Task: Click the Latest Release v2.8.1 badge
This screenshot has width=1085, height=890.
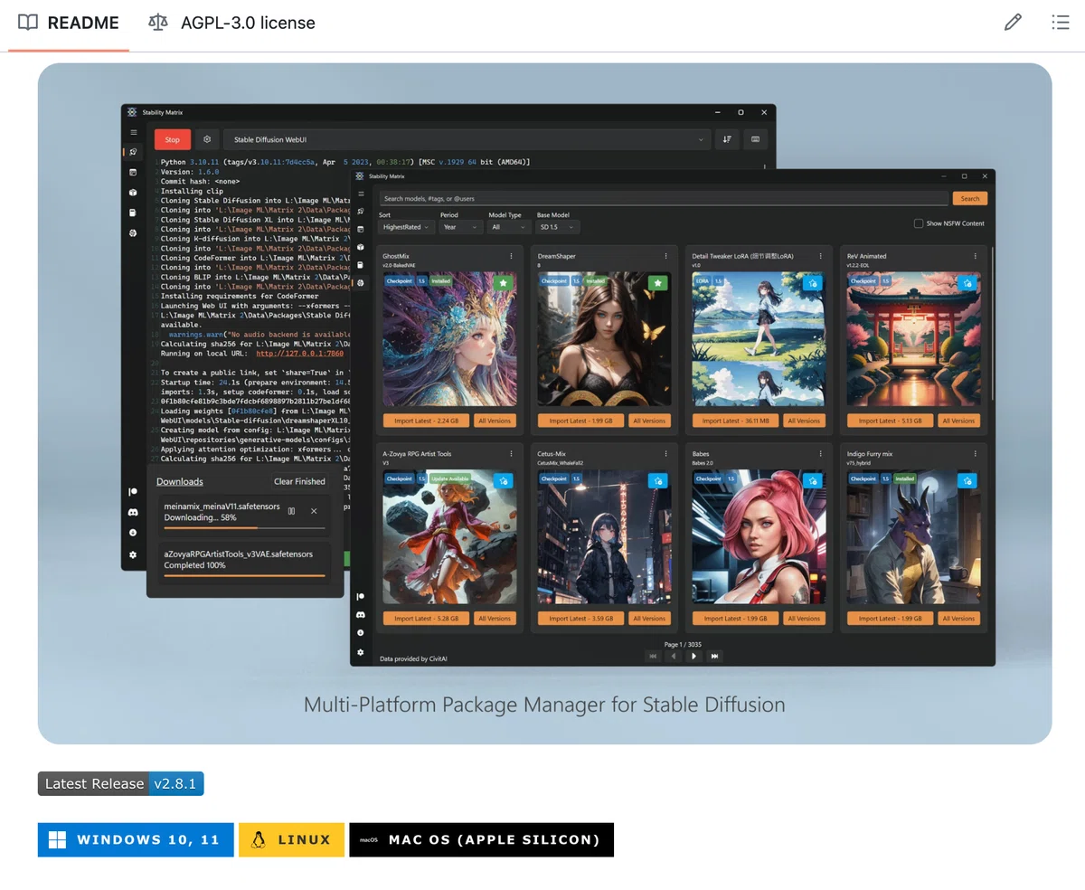Action: [121, 783]
